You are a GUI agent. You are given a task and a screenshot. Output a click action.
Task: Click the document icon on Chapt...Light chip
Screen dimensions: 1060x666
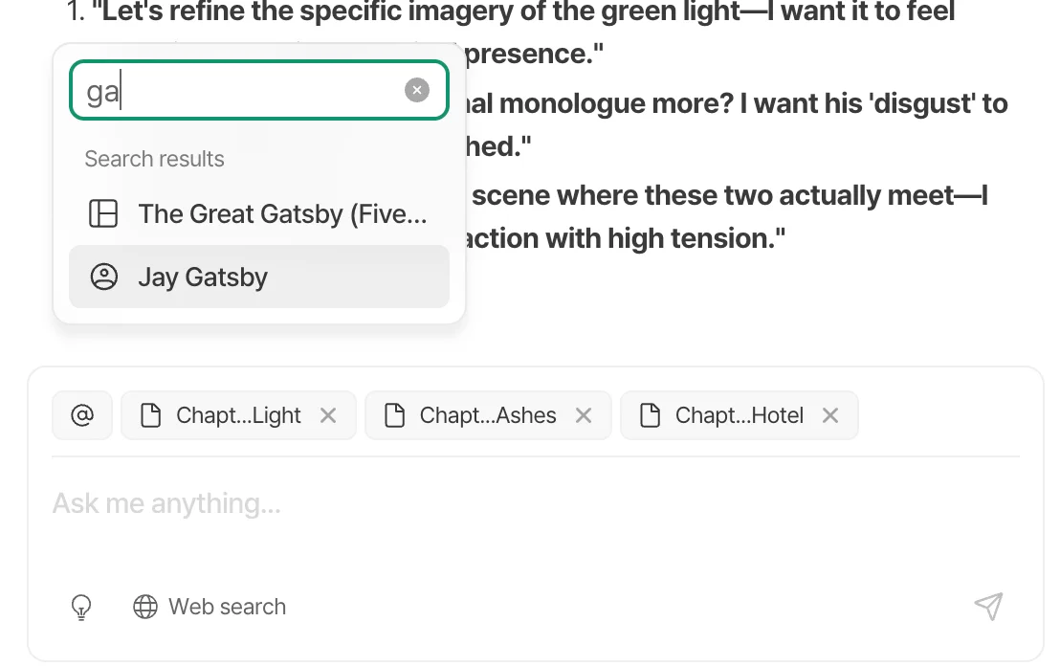[150, 415]
